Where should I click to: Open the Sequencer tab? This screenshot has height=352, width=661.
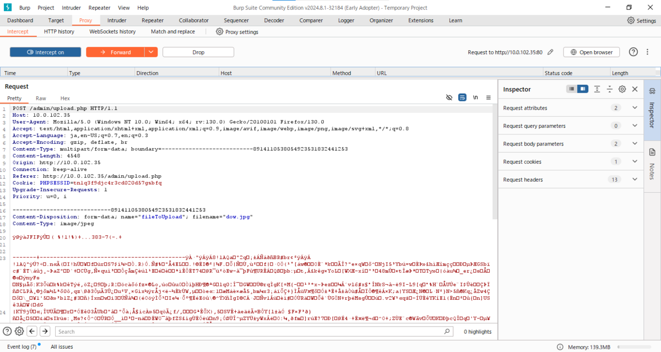236,20
